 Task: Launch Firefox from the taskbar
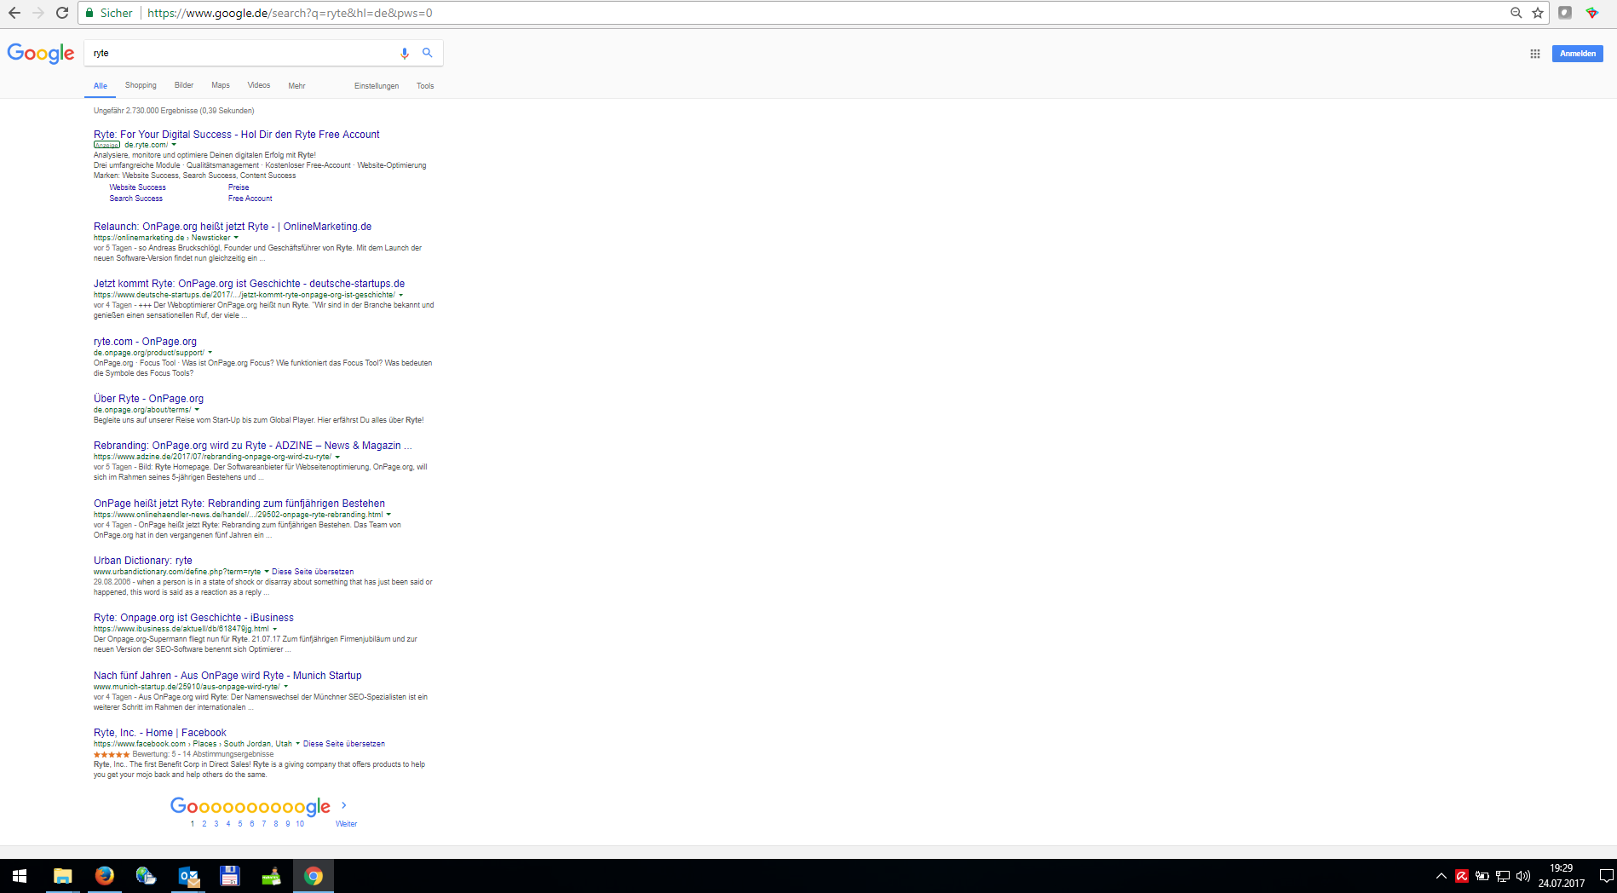point(104,876)
